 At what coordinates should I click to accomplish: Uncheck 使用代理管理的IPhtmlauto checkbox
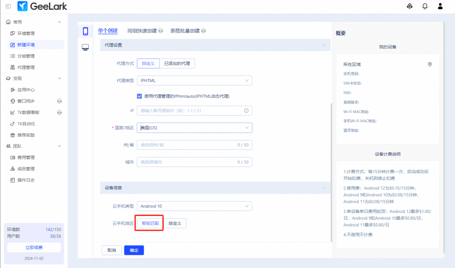(x=140, y=96)
